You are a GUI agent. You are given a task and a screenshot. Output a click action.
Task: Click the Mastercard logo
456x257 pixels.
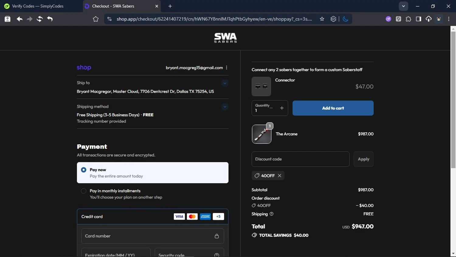tap(192, 216)
